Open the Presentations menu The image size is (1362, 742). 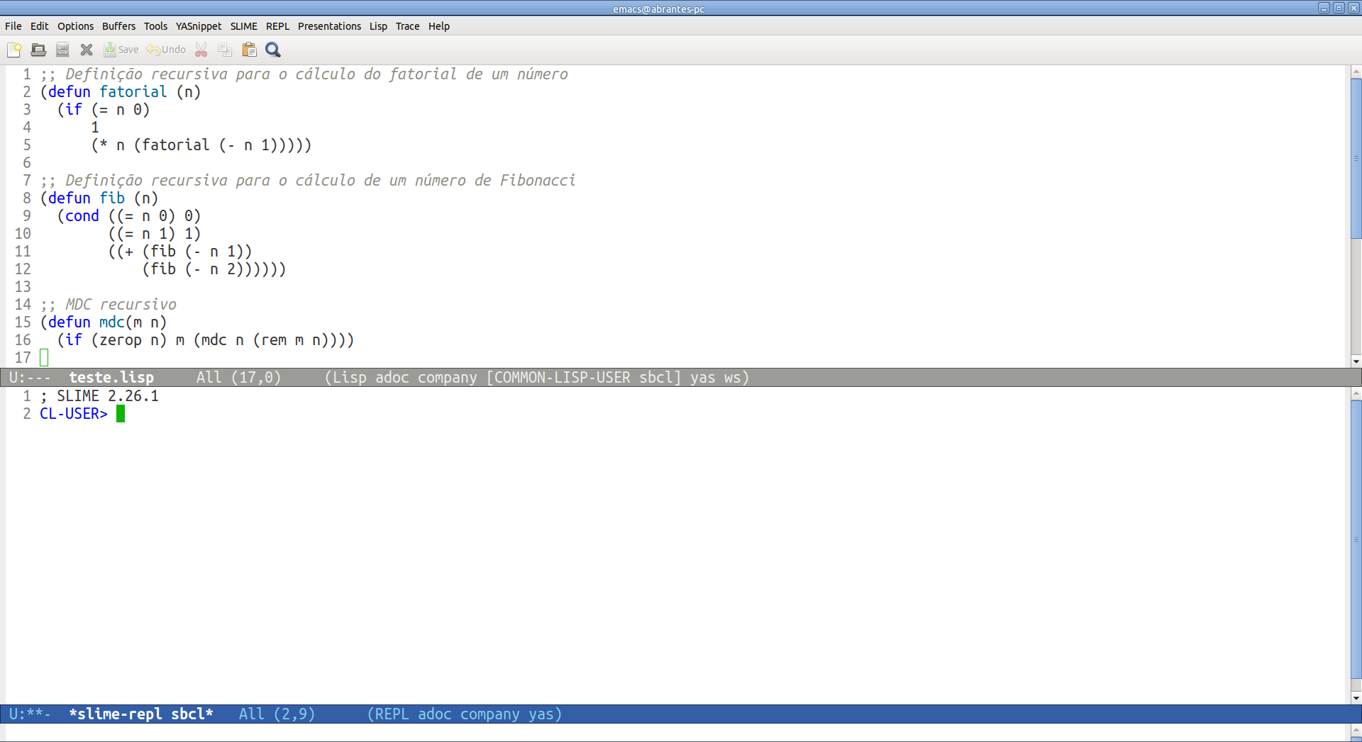[329, 26]
